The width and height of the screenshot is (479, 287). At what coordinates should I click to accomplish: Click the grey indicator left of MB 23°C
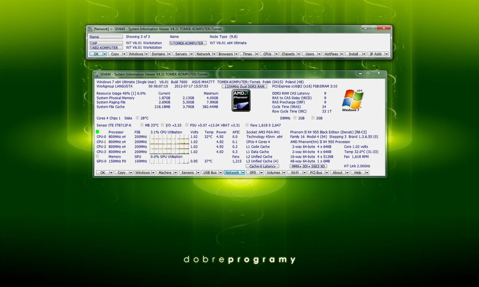click(x=142, y=125)
